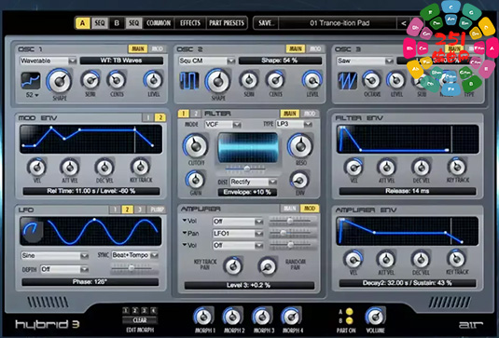Click the Morph 1 knob
Screen dimensions: 499x338
tap(203, 317)
